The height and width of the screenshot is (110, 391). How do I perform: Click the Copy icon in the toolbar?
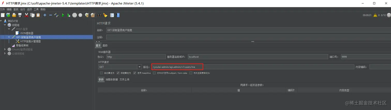(32, 15)
